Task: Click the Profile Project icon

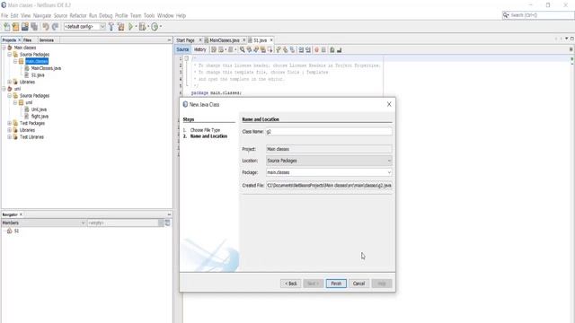Action: click(155, 26)
